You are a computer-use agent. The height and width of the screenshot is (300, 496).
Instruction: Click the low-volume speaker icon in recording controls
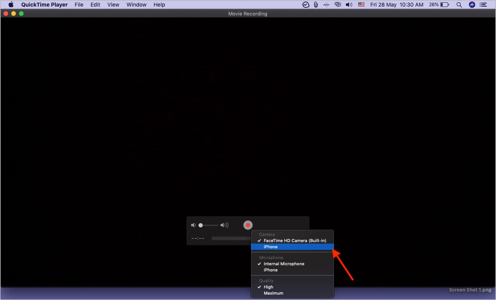[x=193, y=225]
